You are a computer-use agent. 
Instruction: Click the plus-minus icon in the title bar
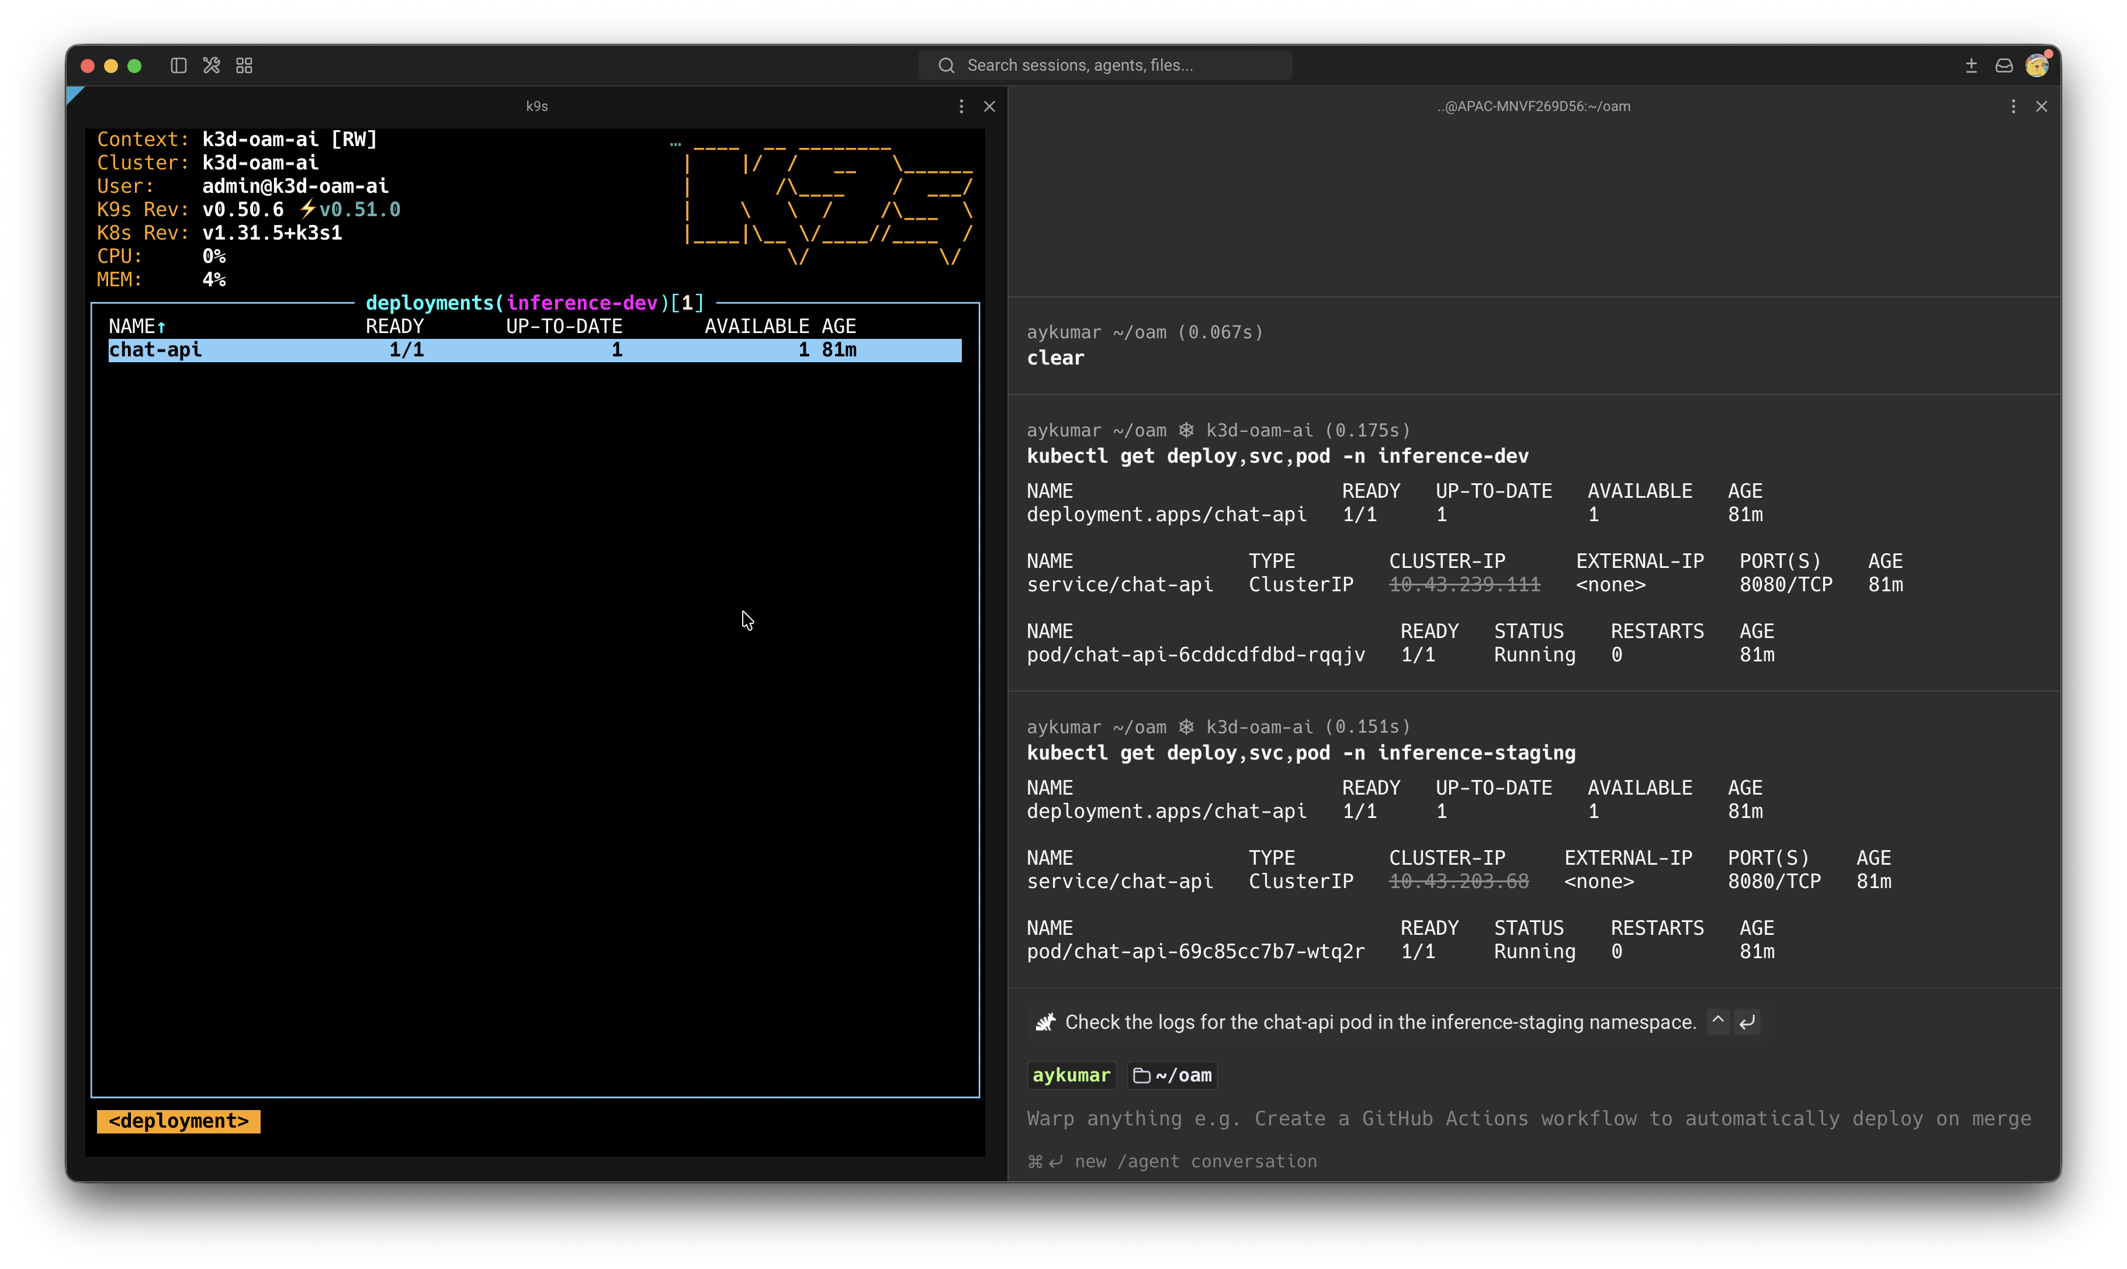click(x=1972, y=66)
